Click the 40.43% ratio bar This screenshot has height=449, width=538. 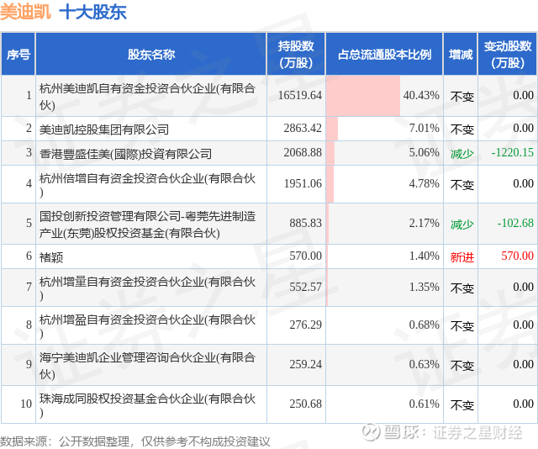pyautogui.click(x=363, y=95)
